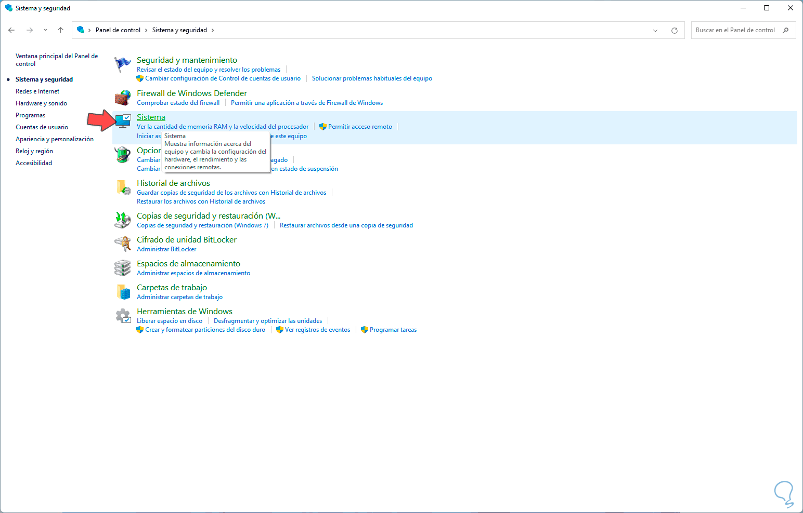Click Solucionar problemas habituales del equipo
Screen dimensions: 803x513
[x=372, y=78]
